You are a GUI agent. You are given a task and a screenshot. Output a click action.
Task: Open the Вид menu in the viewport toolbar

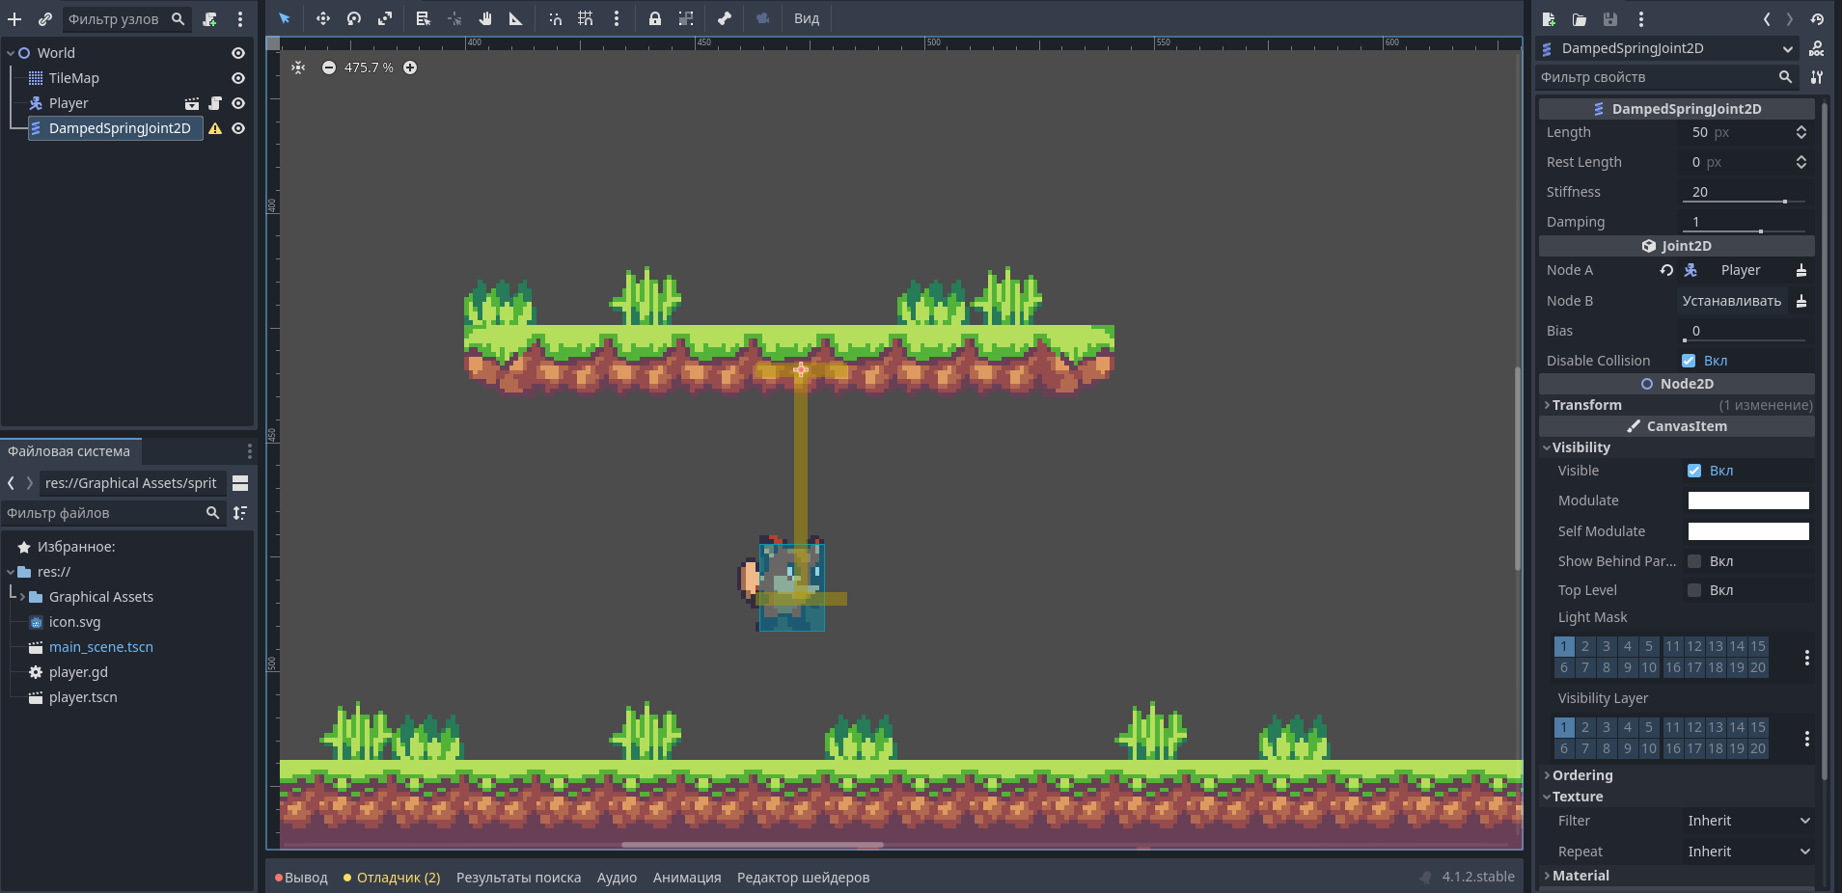click(807, 18)
